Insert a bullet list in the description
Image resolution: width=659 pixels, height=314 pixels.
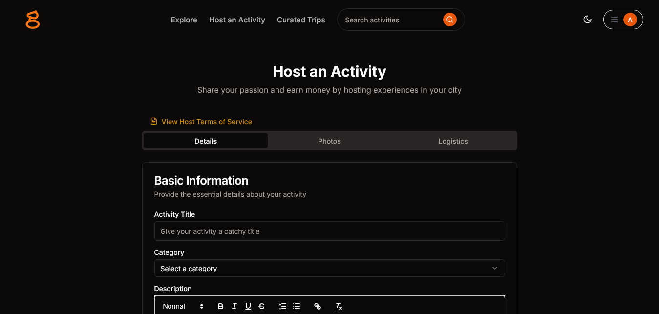tap(296, 306)
